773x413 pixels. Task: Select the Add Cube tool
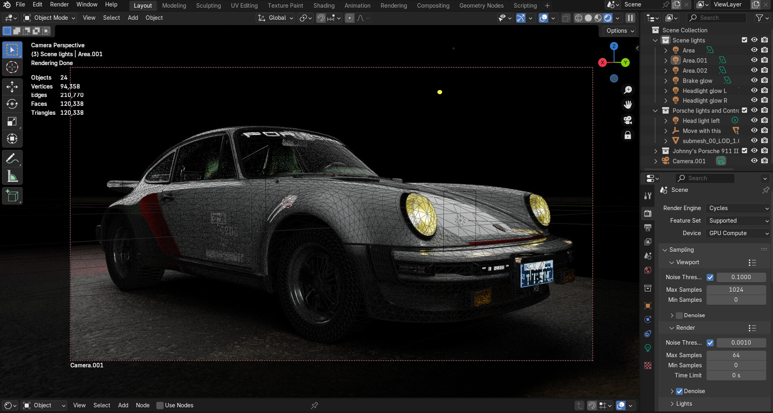click(12, 196)
